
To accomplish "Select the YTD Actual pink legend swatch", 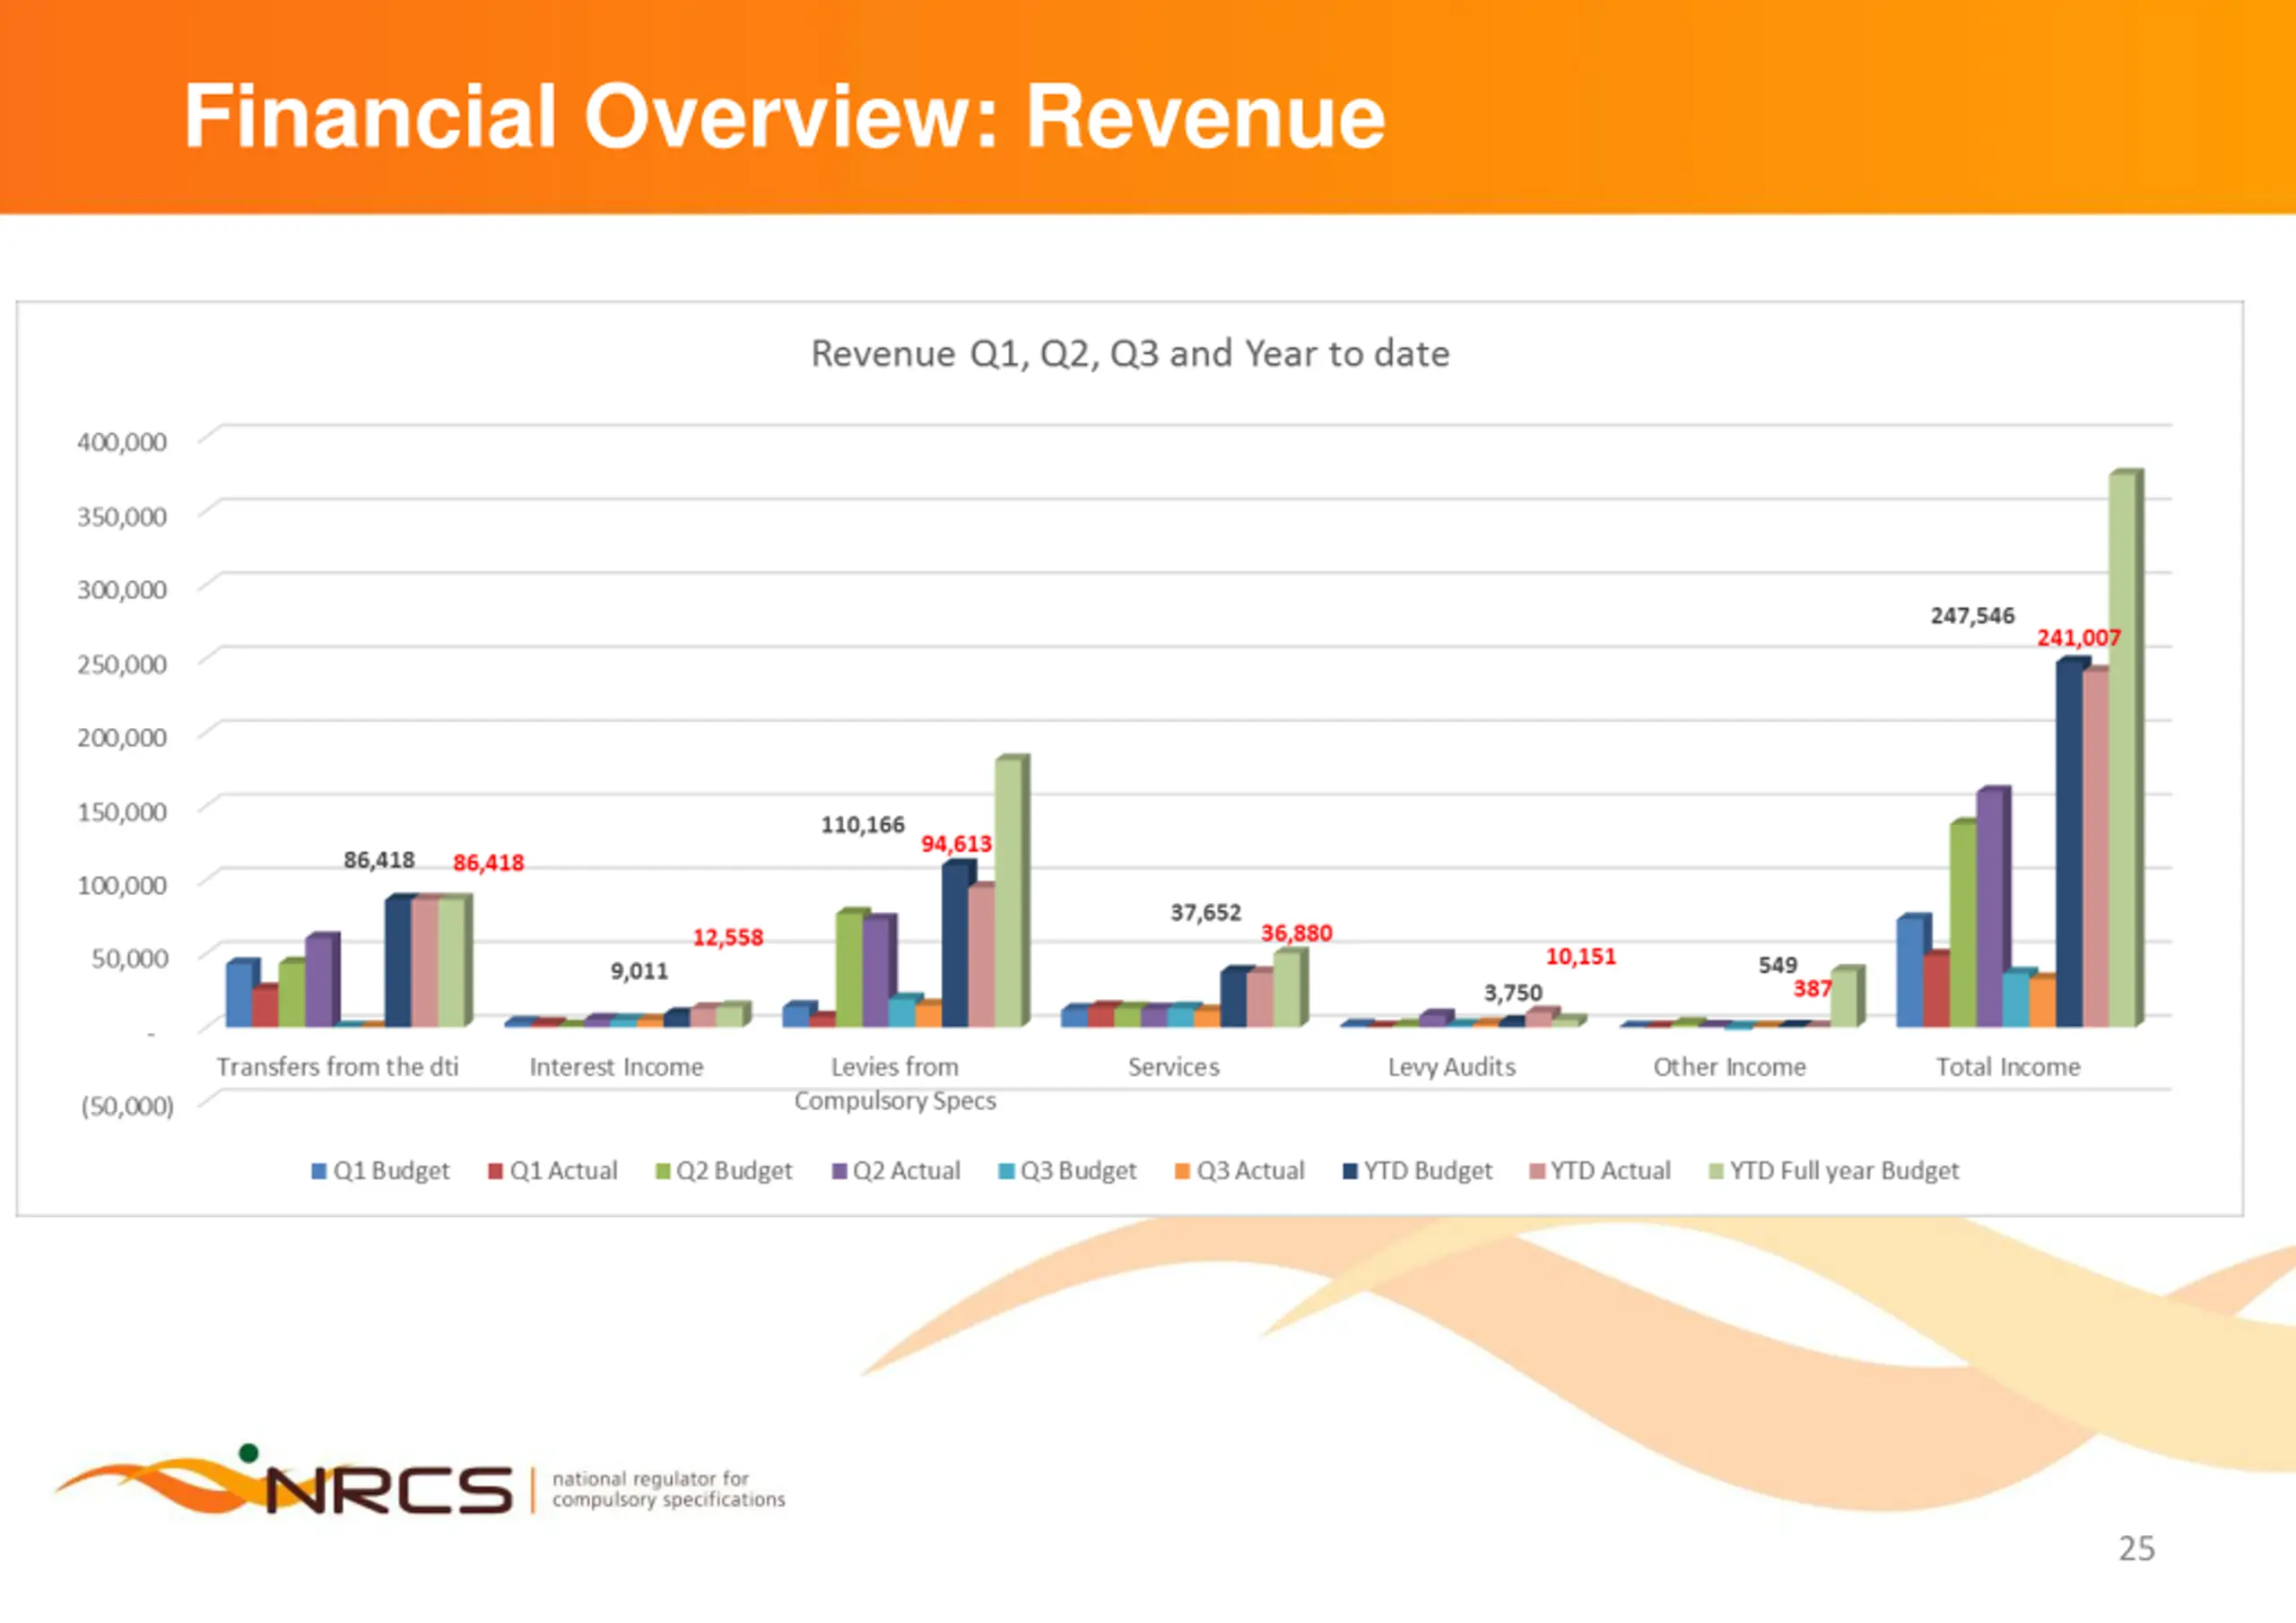I will point(1537,1171).
